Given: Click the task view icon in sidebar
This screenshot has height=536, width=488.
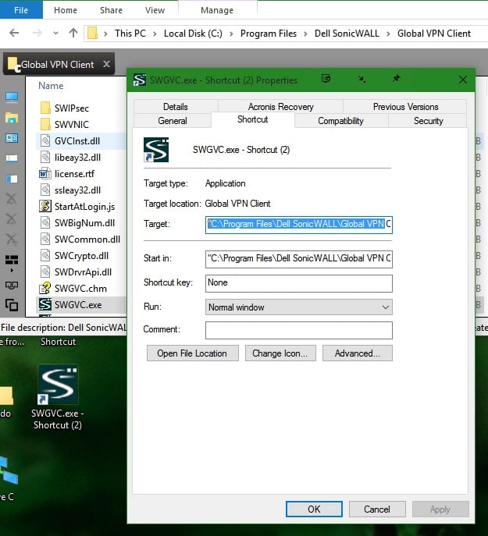Looking at the screenshot, I should [x=12, y=260].
